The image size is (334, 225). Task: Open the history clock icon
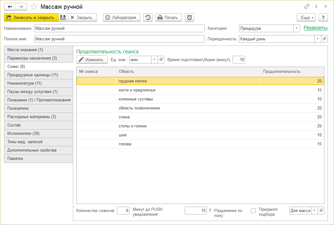coord(148,18)
